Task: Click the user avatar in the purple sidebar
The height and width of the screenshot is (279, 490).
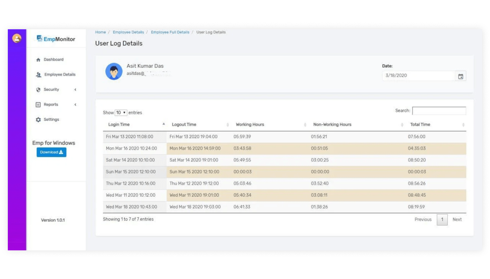Action: coord(16,38)
